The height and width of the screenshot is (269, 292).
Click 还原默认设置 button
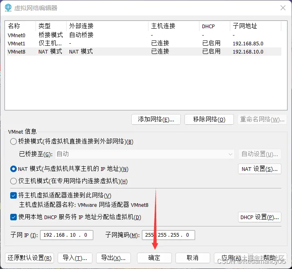(x=29, y=258)
